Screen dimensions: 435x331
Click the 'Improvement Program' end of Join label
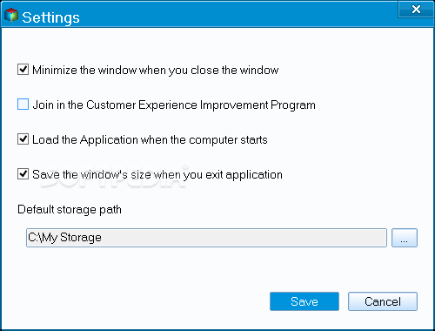point(258,105)
